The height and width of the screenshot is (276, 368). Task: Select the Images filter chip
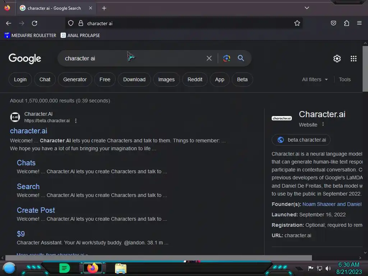tap(166, 79)
